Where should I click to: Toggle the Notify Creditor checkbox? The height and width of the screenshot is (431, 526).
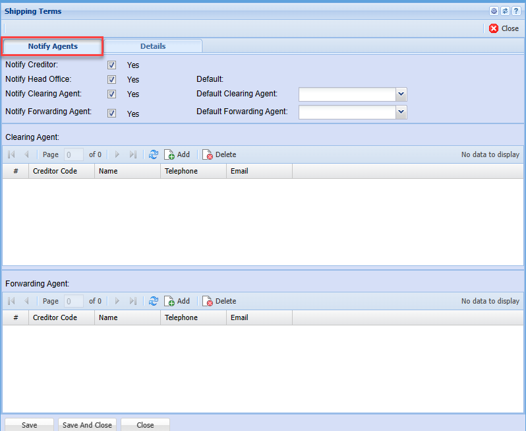(111, 65)
